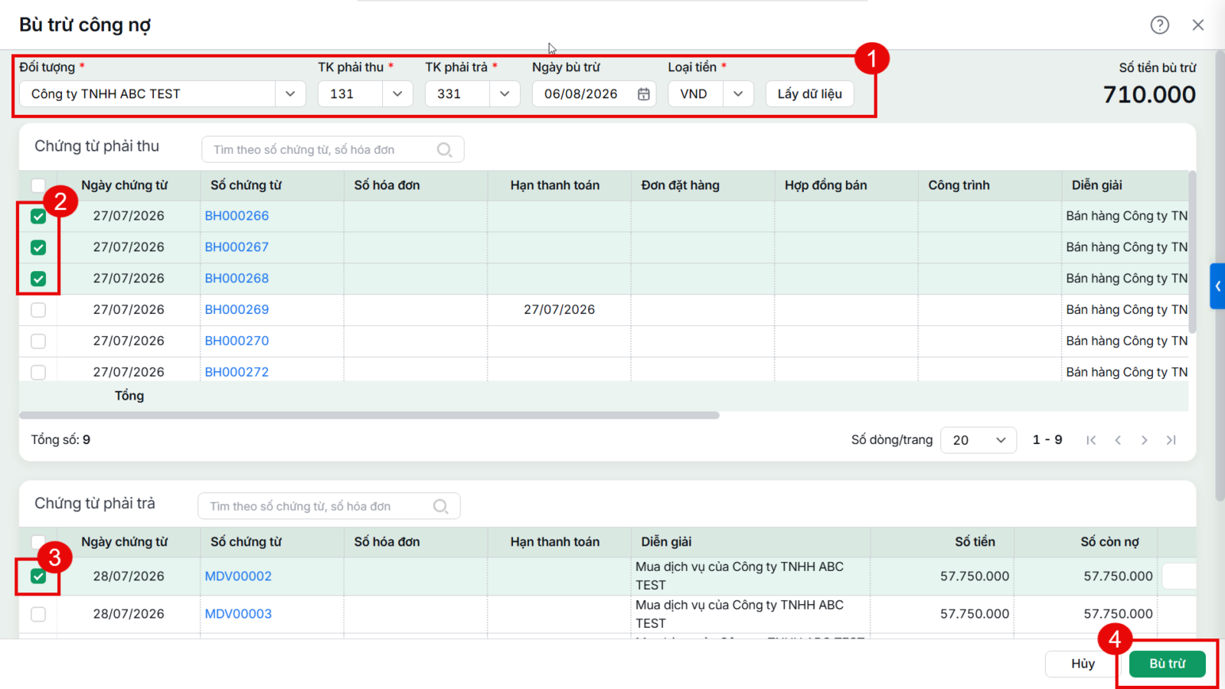Screen dimensions: 1225x689
Task: Open voucher link BH000272
Action: tap(237, 372)
